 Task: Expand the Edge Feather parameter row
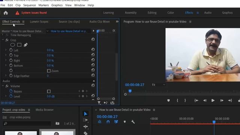click(6, 75)
